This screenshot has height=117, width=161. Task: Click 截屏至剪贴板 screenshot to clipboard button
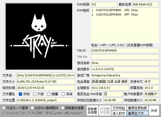pyautogui.click(x=137, y=108)
